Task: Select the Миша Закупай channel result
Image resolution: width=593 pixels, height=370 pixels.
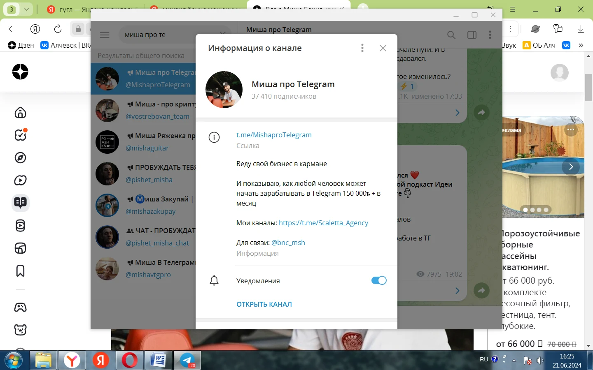Action: (143, 205)
